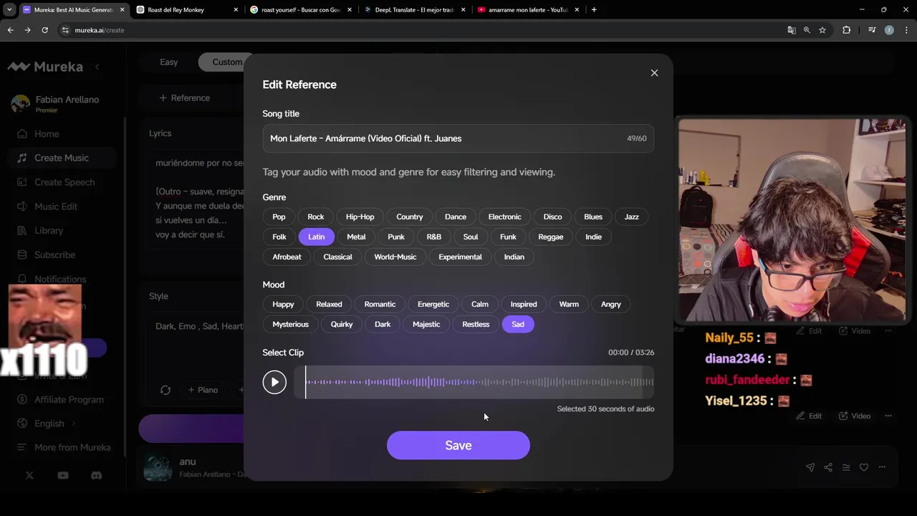Click the audio waveform clip selector
This screenshot has height=516, width=917.
tap(474, 382)
